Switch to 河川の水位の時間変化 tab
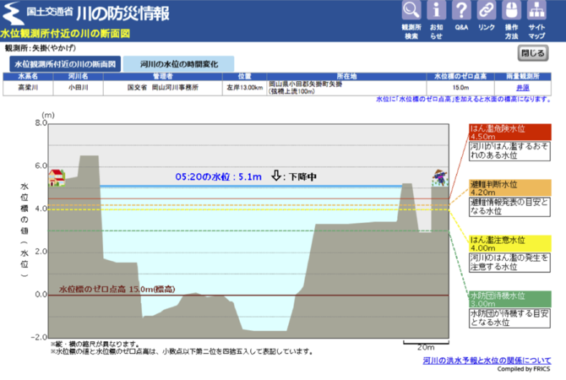Image resolution: width=566 pixels, height=380 pixels. click(178, 64)
